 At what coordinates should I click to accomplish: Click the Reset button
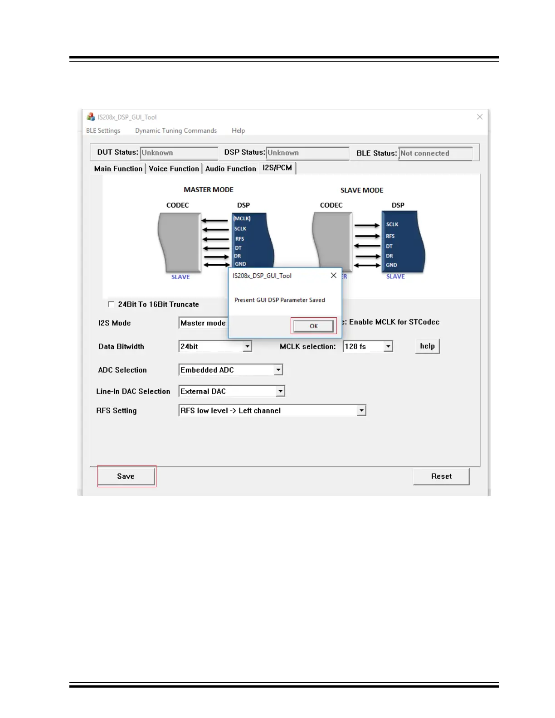tap(441, 476)
